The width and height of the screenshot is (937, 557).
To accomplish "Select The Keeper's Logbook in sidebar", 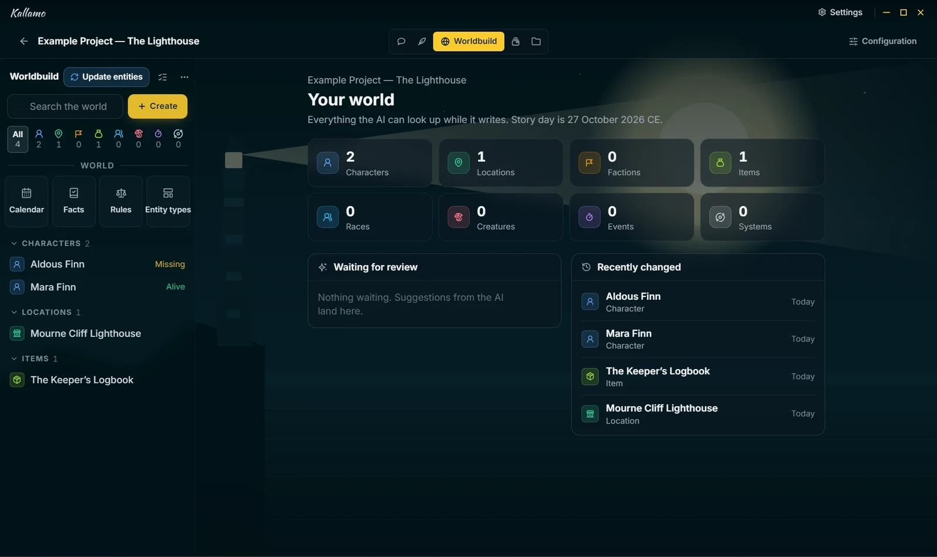I will [x=97, y=380].
